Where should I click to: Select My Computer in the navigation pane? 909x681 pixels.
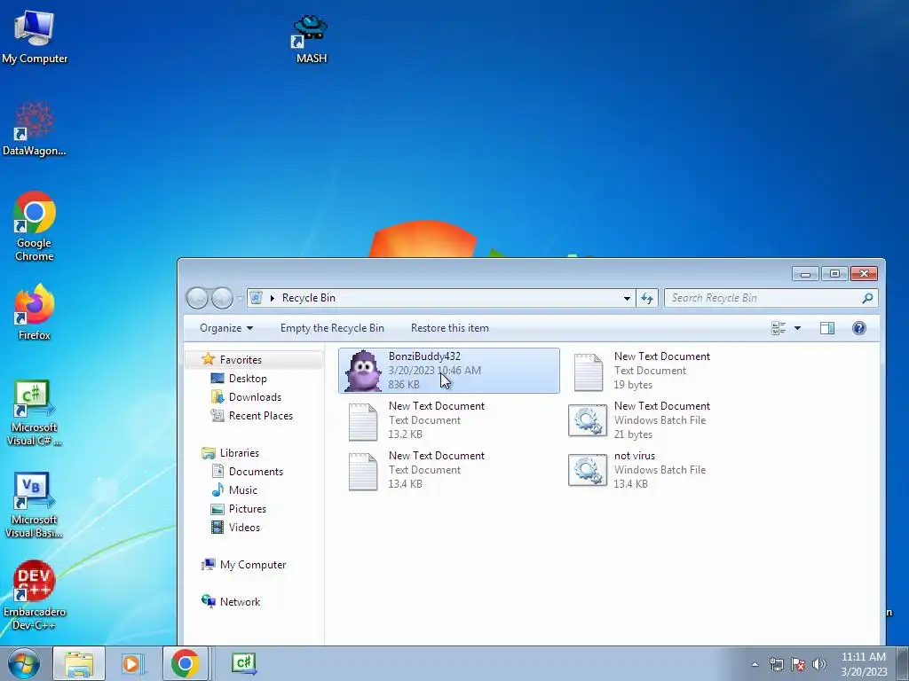253,565
